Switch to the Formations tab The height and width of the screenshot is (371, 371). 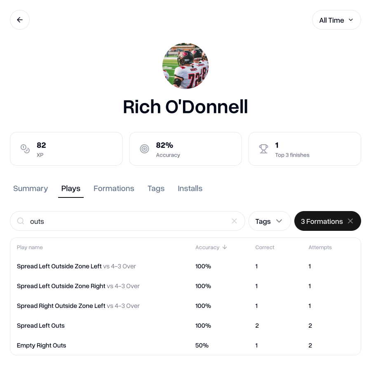tap(114, 188)
